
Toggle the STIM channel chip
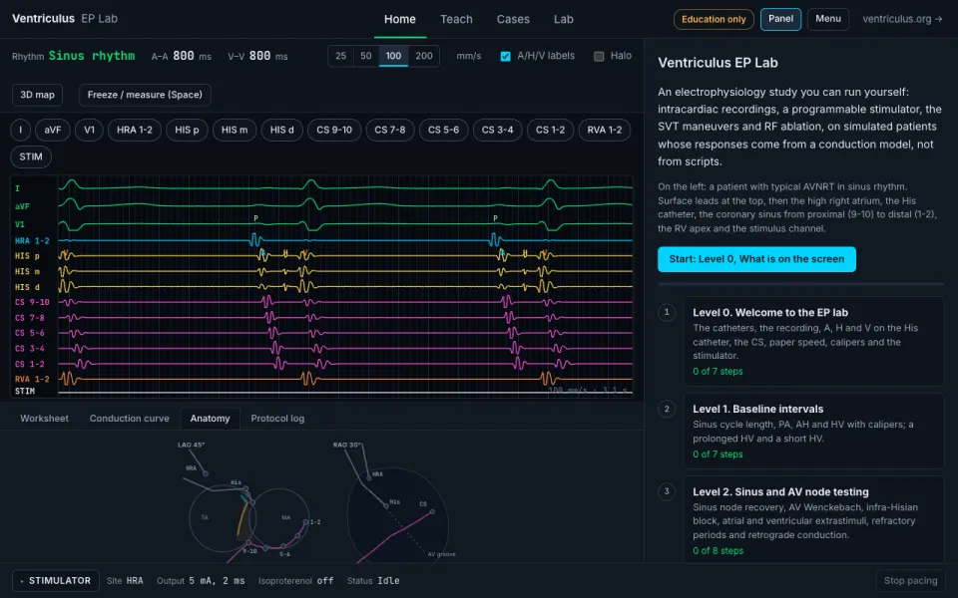click(x=31, y=156)
